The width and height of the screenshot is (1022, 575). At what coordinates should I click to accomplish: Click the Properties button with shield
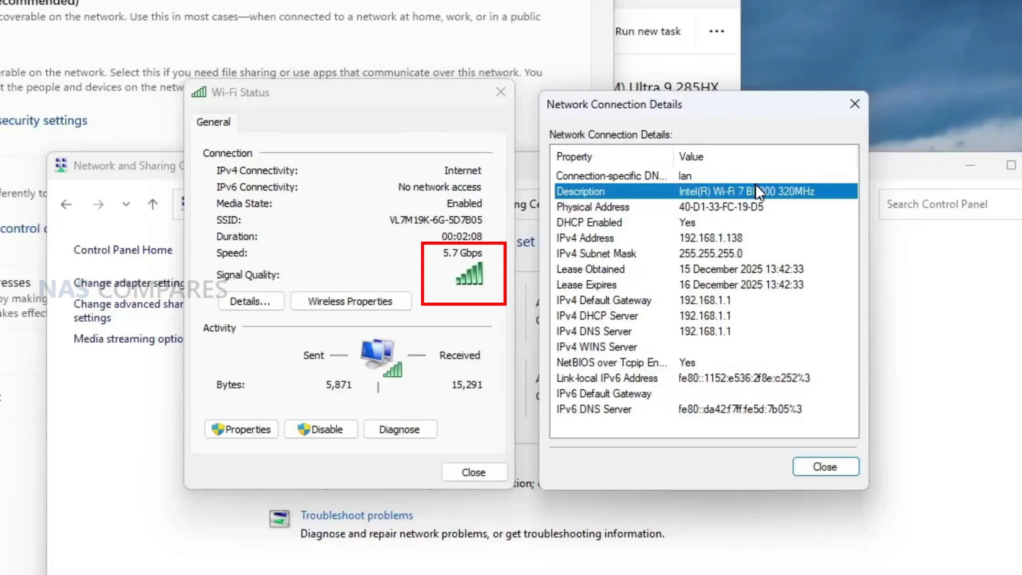point(241,429)
